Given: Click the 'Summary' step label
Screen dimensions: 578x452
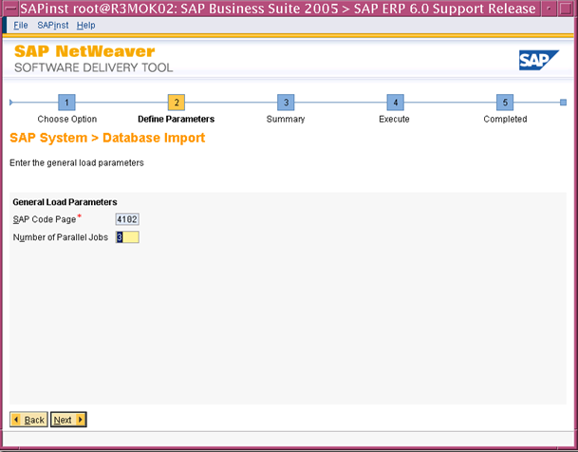Looking at the screenshot, I should [x=286, y=119].
